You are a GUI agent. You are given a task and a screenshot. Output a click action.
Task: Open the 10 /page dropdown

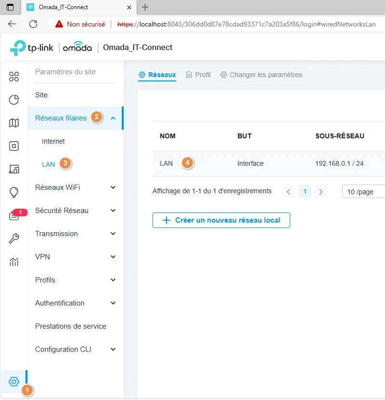coord(363,191)
